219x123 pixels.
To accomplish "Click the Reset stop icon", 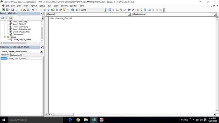I will (x=49, y=10).
